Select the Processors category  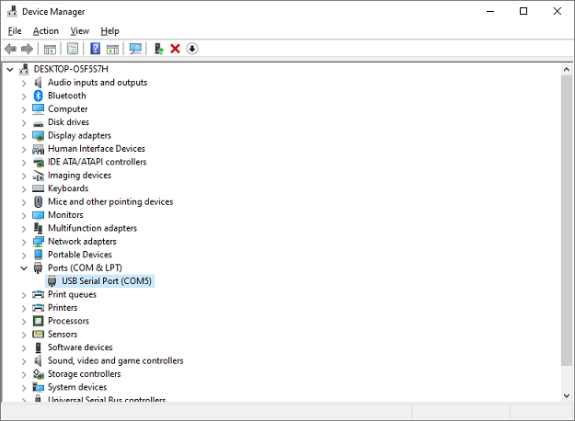pos(68,321)
